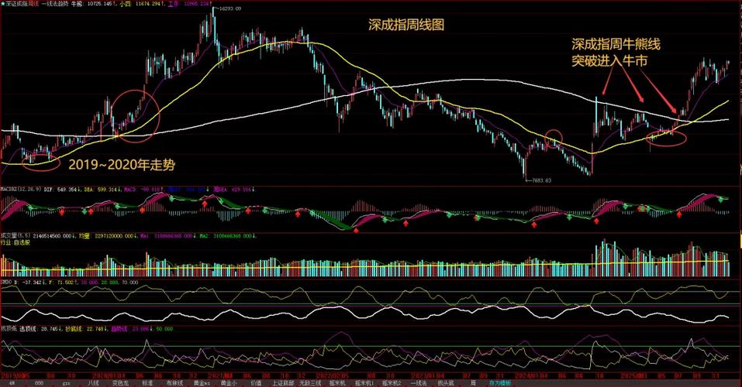Select the 摇米机2 template tab
The width and height of the screenshot is (742, 387).
pos(392,383)
